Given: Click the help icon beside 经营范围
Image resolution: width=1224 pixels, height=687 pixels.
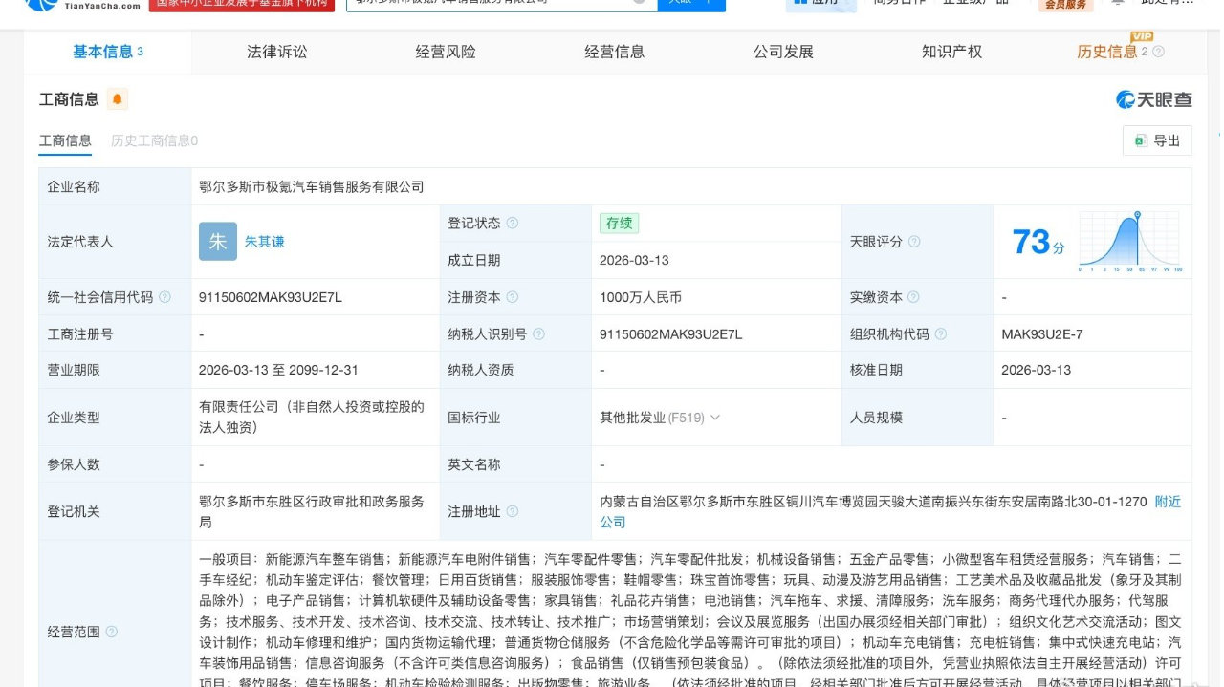Looking at the screenshot, I should [x=112, y=632].
